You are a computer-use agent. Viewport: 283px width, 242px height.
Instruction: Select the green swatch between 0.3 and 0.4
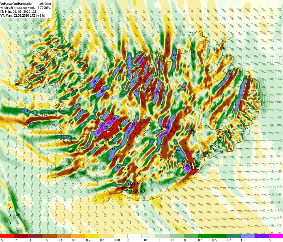pyautogui.click(x=191, y=236)
